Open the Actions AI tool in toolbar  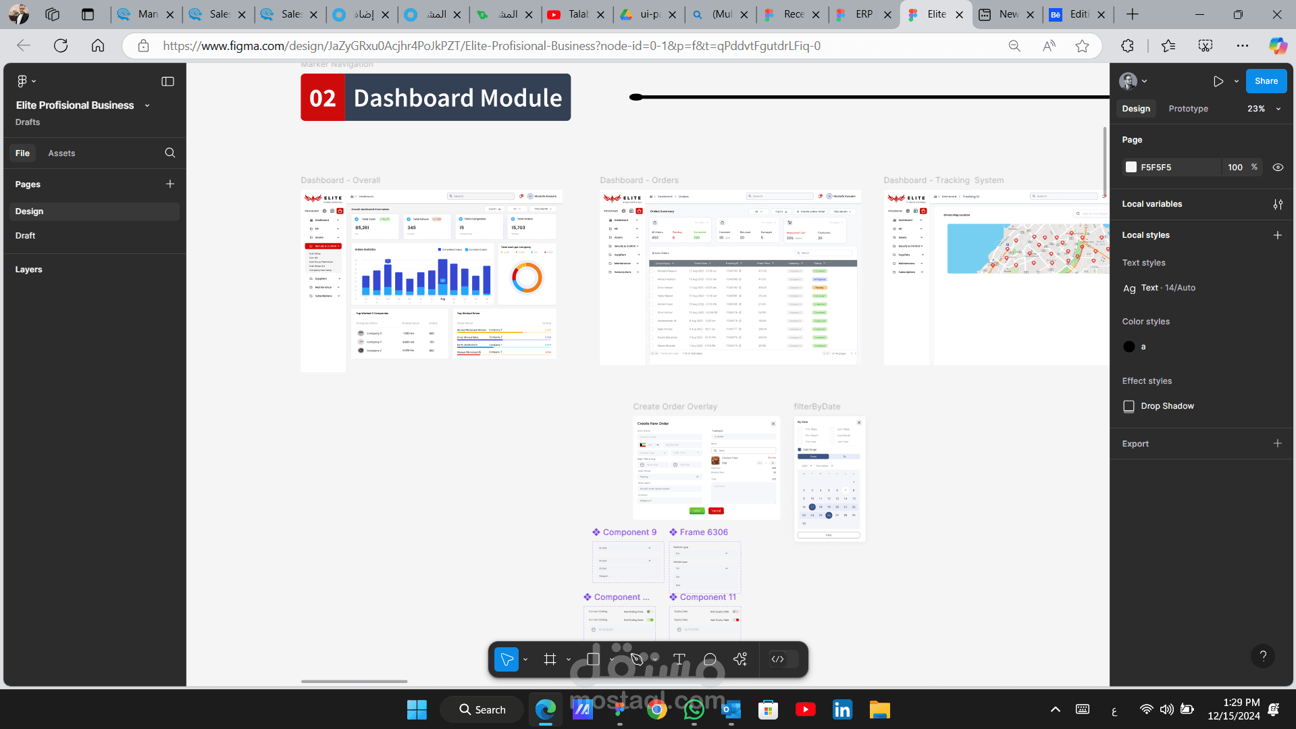coord(740,659)
